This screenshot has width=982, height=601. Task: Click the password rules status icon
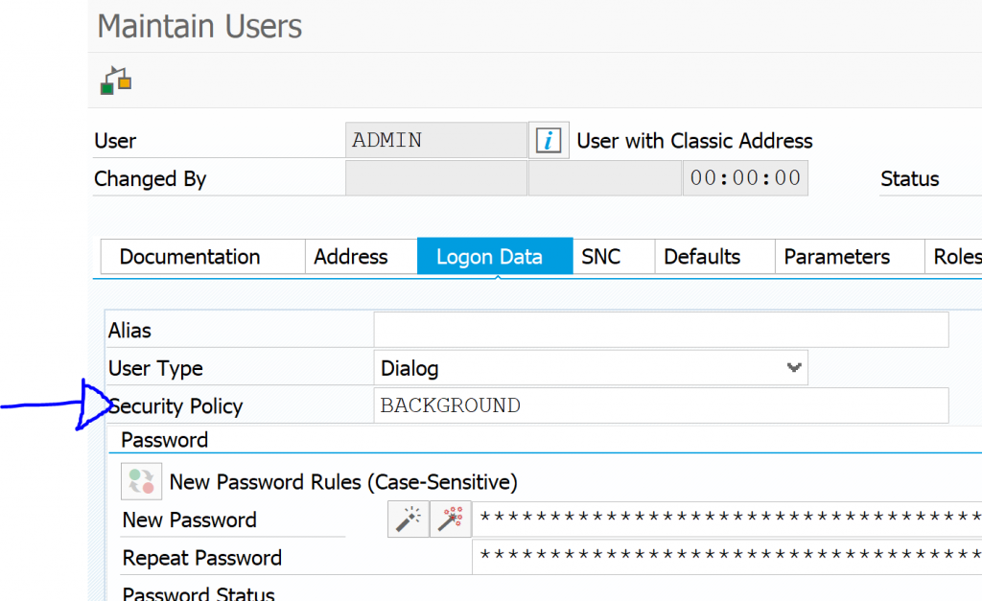[x=140, y=481]
